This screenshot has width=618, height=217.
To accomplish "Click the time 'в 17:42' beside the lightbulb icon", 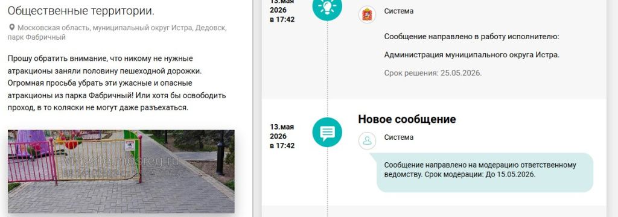I will [x=282, y=19].
